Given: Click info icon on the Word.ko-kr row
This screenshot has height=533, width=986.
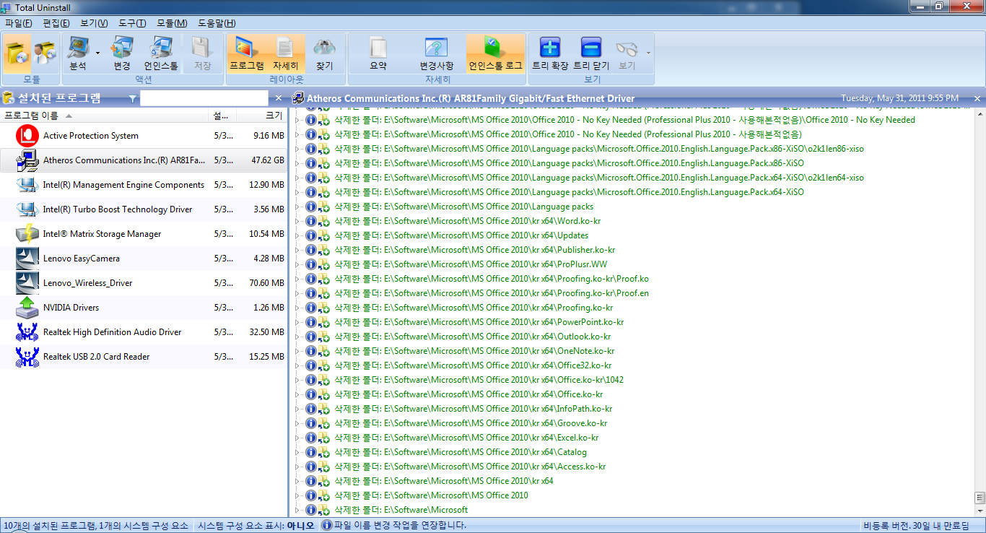Looking at the screenshot, I should pos(311,221).
